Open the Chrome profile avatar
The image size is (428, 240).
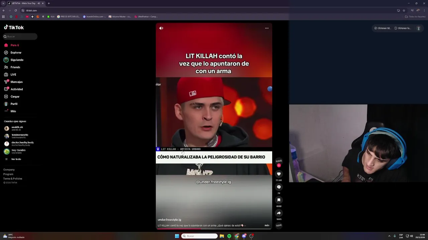pos(418,10)
